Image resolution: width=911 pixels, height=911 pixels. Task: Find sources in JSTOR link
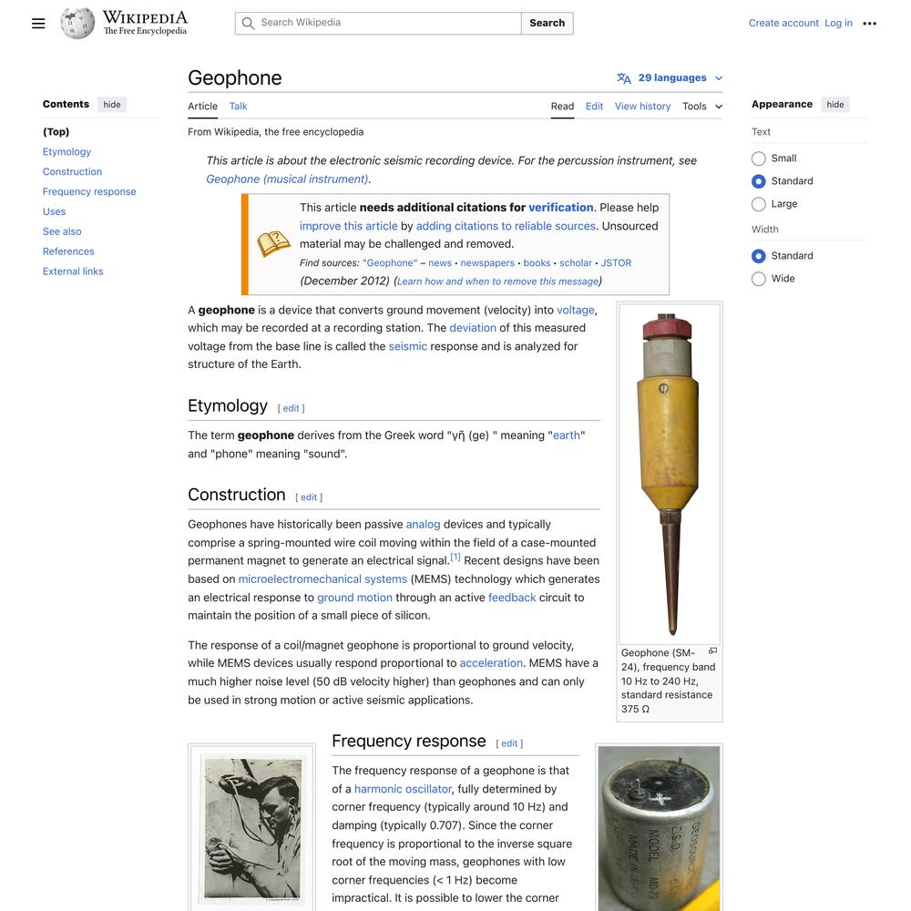tap(616, 263)
